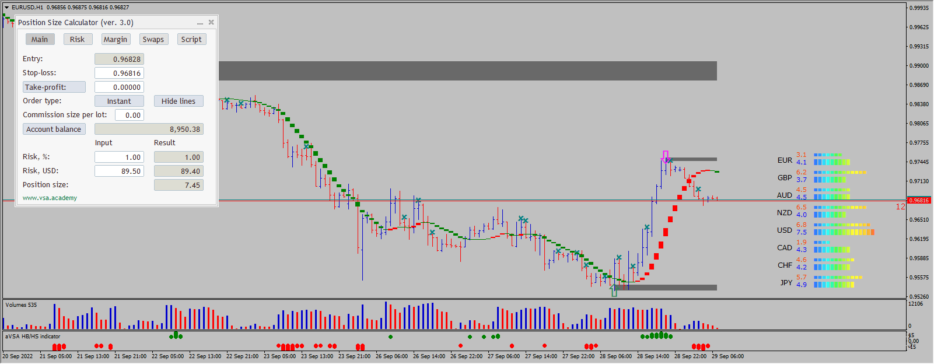Image resolution: width=934 pixels, height=364 pixels.
Task: Click the Risk USD result 89.40
Action: (179, 171)
